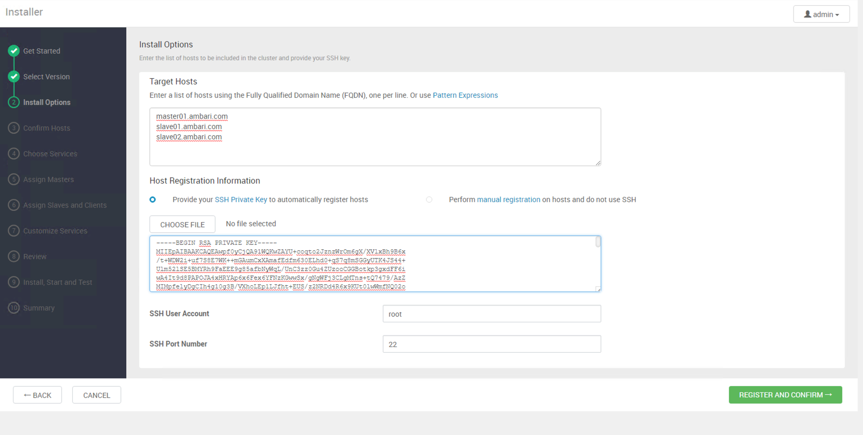Click the SSH User Account input field
The image size is (863, 435).
coord(492,314)
